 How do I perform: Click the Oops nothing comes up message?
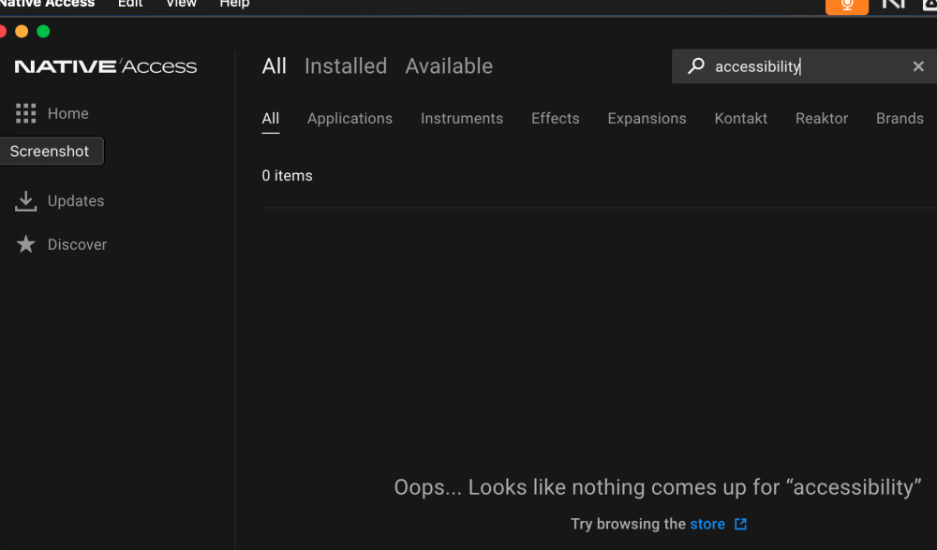pos(658,487)
